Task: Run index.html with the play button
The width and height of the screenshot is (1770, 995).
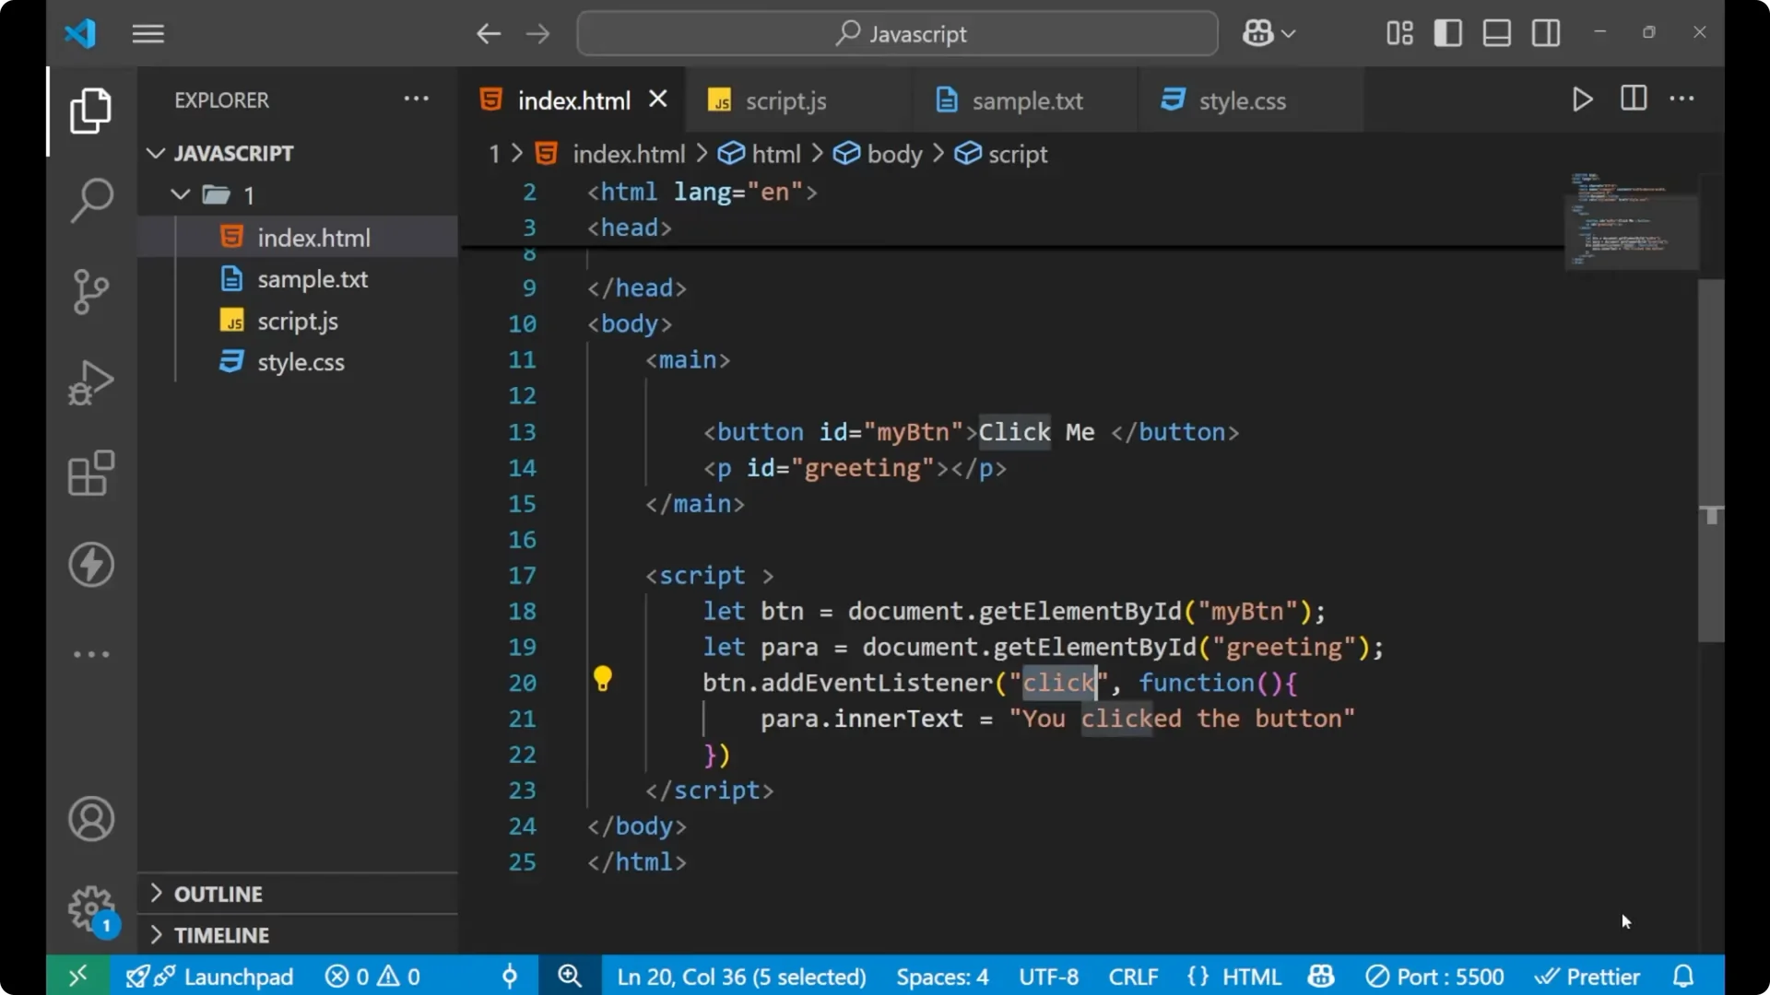Action: click(1583, 99)
